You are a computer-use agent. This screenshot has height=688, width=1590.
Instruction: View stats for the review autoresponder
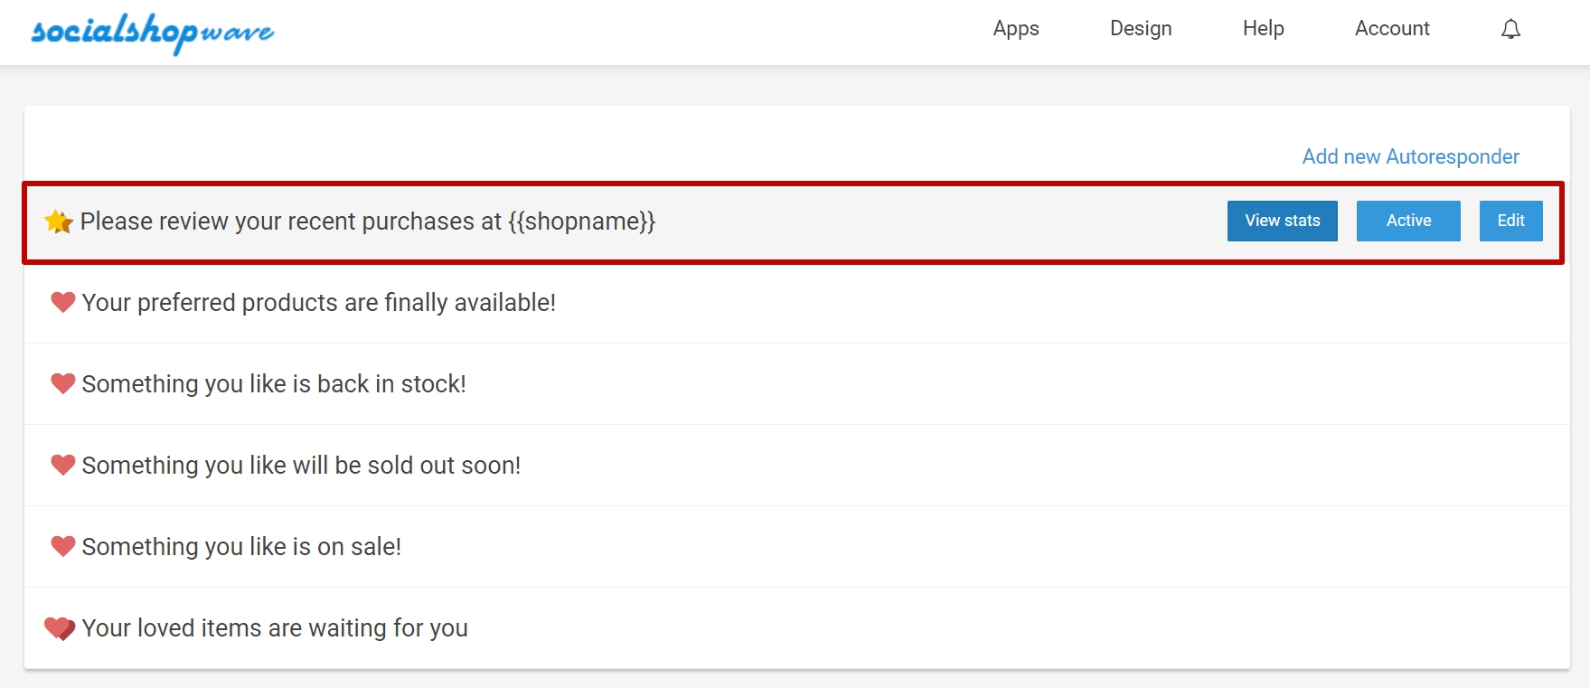pos(1283,221)
